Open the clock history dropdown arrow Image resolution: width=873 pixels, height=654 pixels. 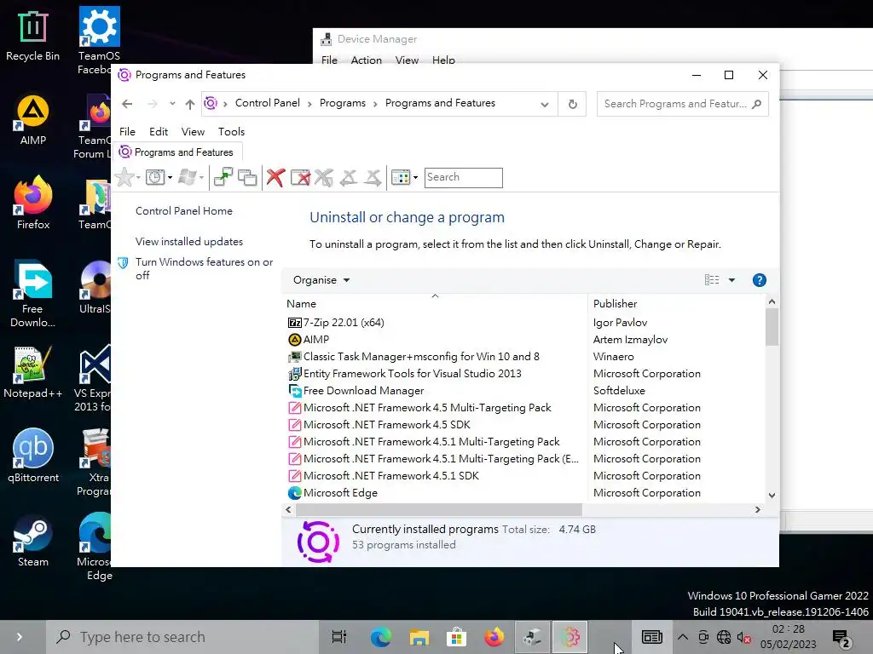tap(170, 178)
